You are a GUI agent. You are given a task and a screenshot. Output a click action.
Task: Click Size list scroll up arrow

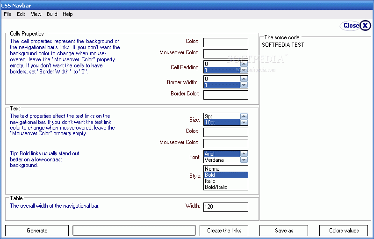[x=244, y=116]
